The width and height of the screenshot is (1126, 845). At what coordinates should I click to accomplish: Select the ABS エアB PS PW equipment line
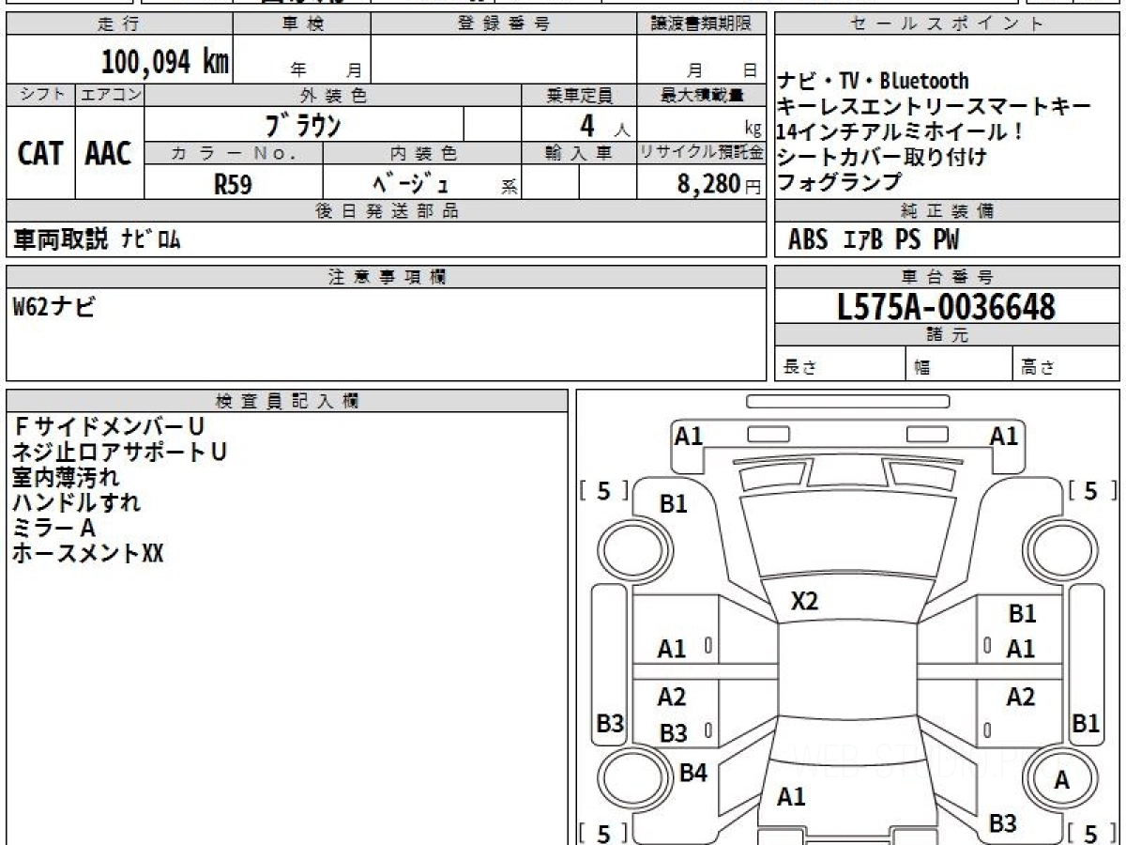click(x=874, y=240)
